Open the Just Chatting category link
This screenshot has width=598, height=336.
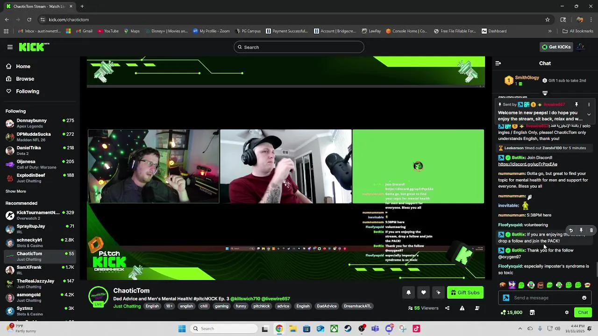coord(127,306)
